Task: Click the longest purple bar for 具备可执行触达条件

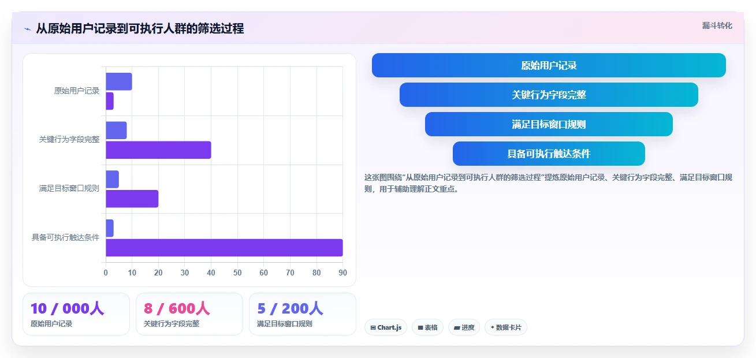Action: [224, 248]
